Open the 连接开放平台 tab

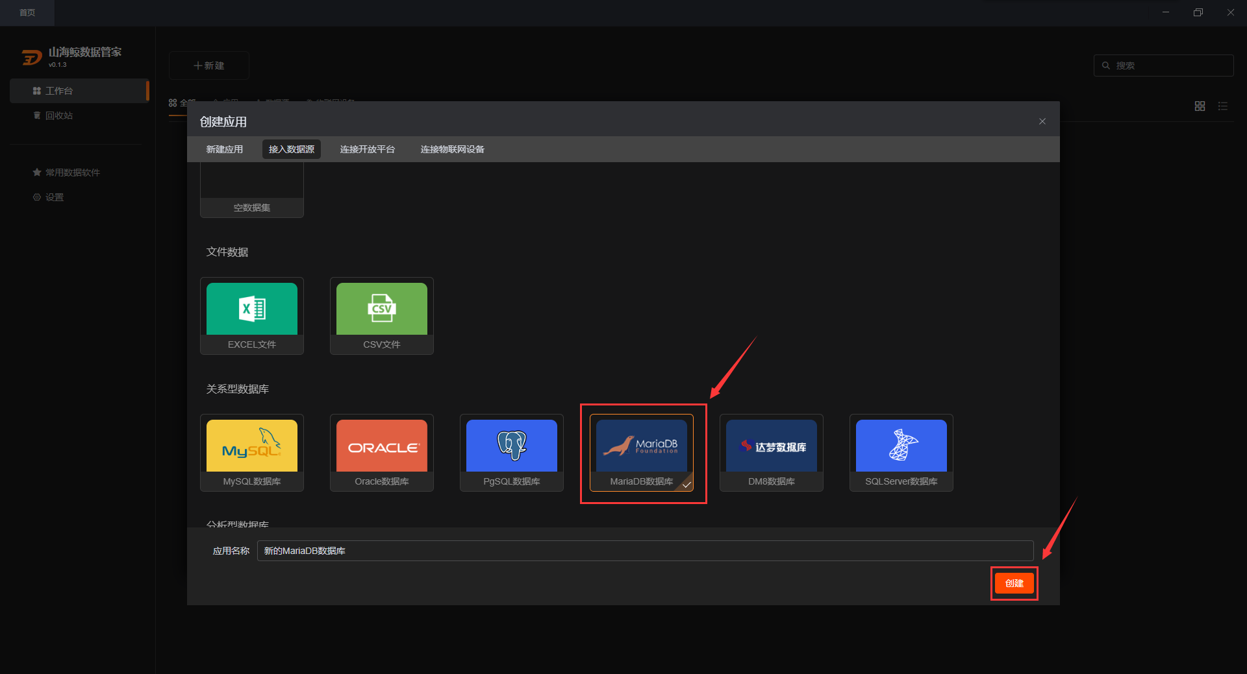(x=368, y=149)
